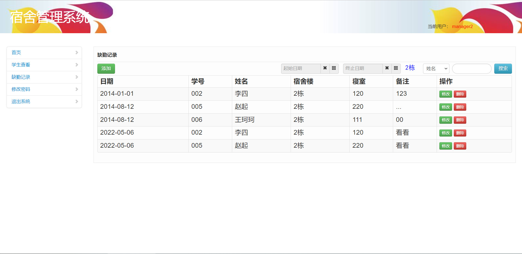The width and height of the screenshot is (522, 254).
Task: Click the manager2 username link
Action: point(462,26)
